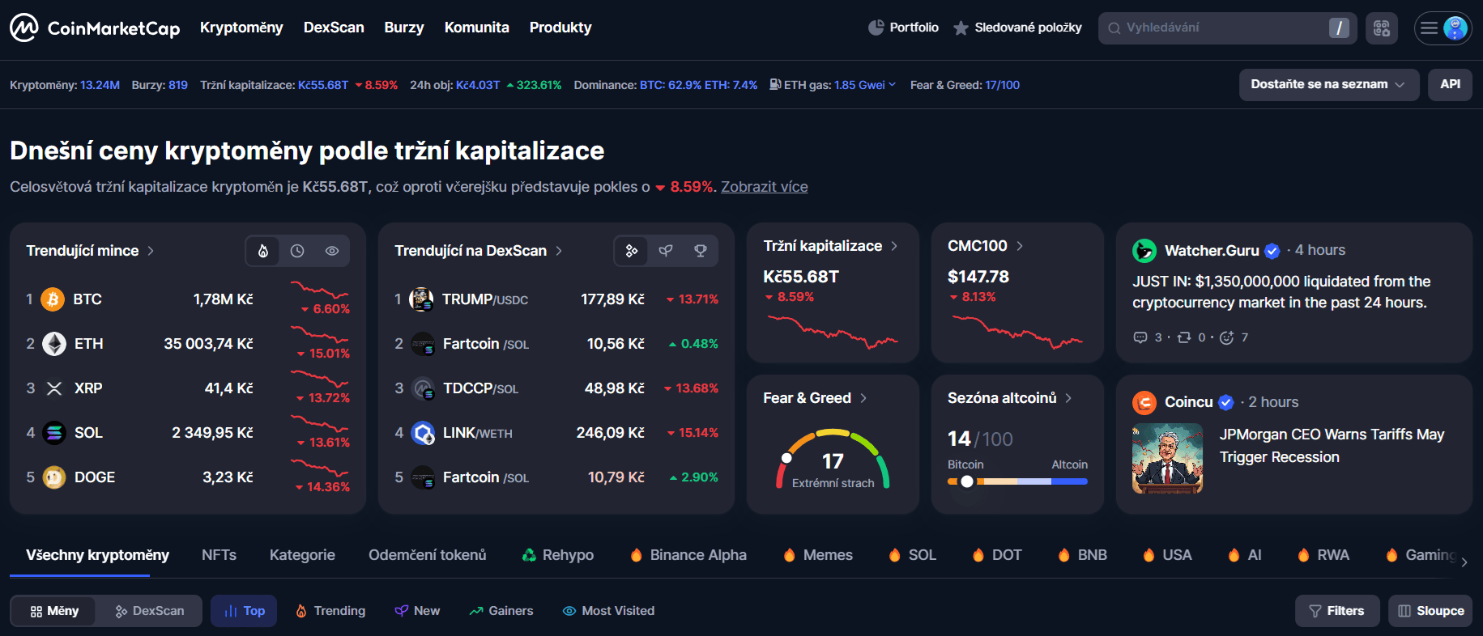Screen dimensions: 1483x636
Task: Expand the Dostaňte se na seznam dropdown
Action: [1328, 85]
